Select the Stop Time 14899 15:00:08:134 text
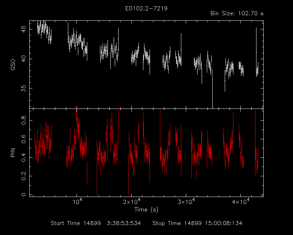The width and height of the screenshot is (293, 235). click(197, 223)
